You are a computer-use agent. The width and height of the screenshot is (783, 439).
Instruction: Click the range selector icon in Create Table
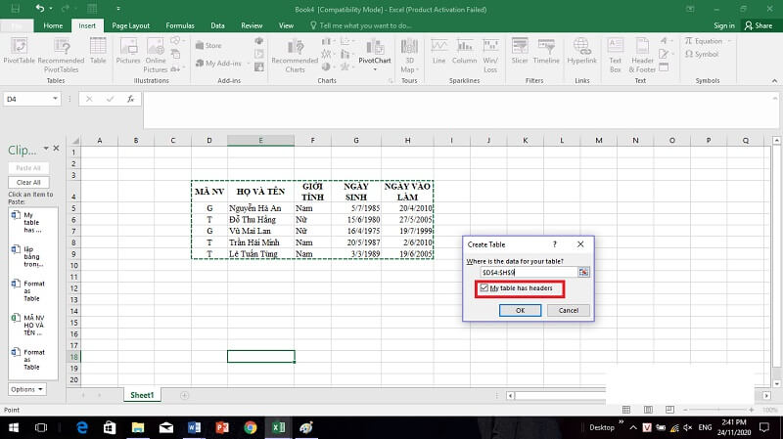click(584, 272)
